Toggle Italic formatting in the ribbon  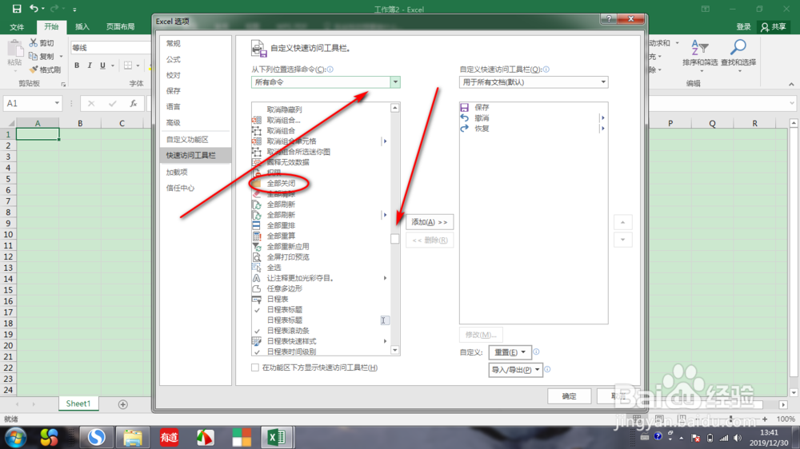[90, 66]
